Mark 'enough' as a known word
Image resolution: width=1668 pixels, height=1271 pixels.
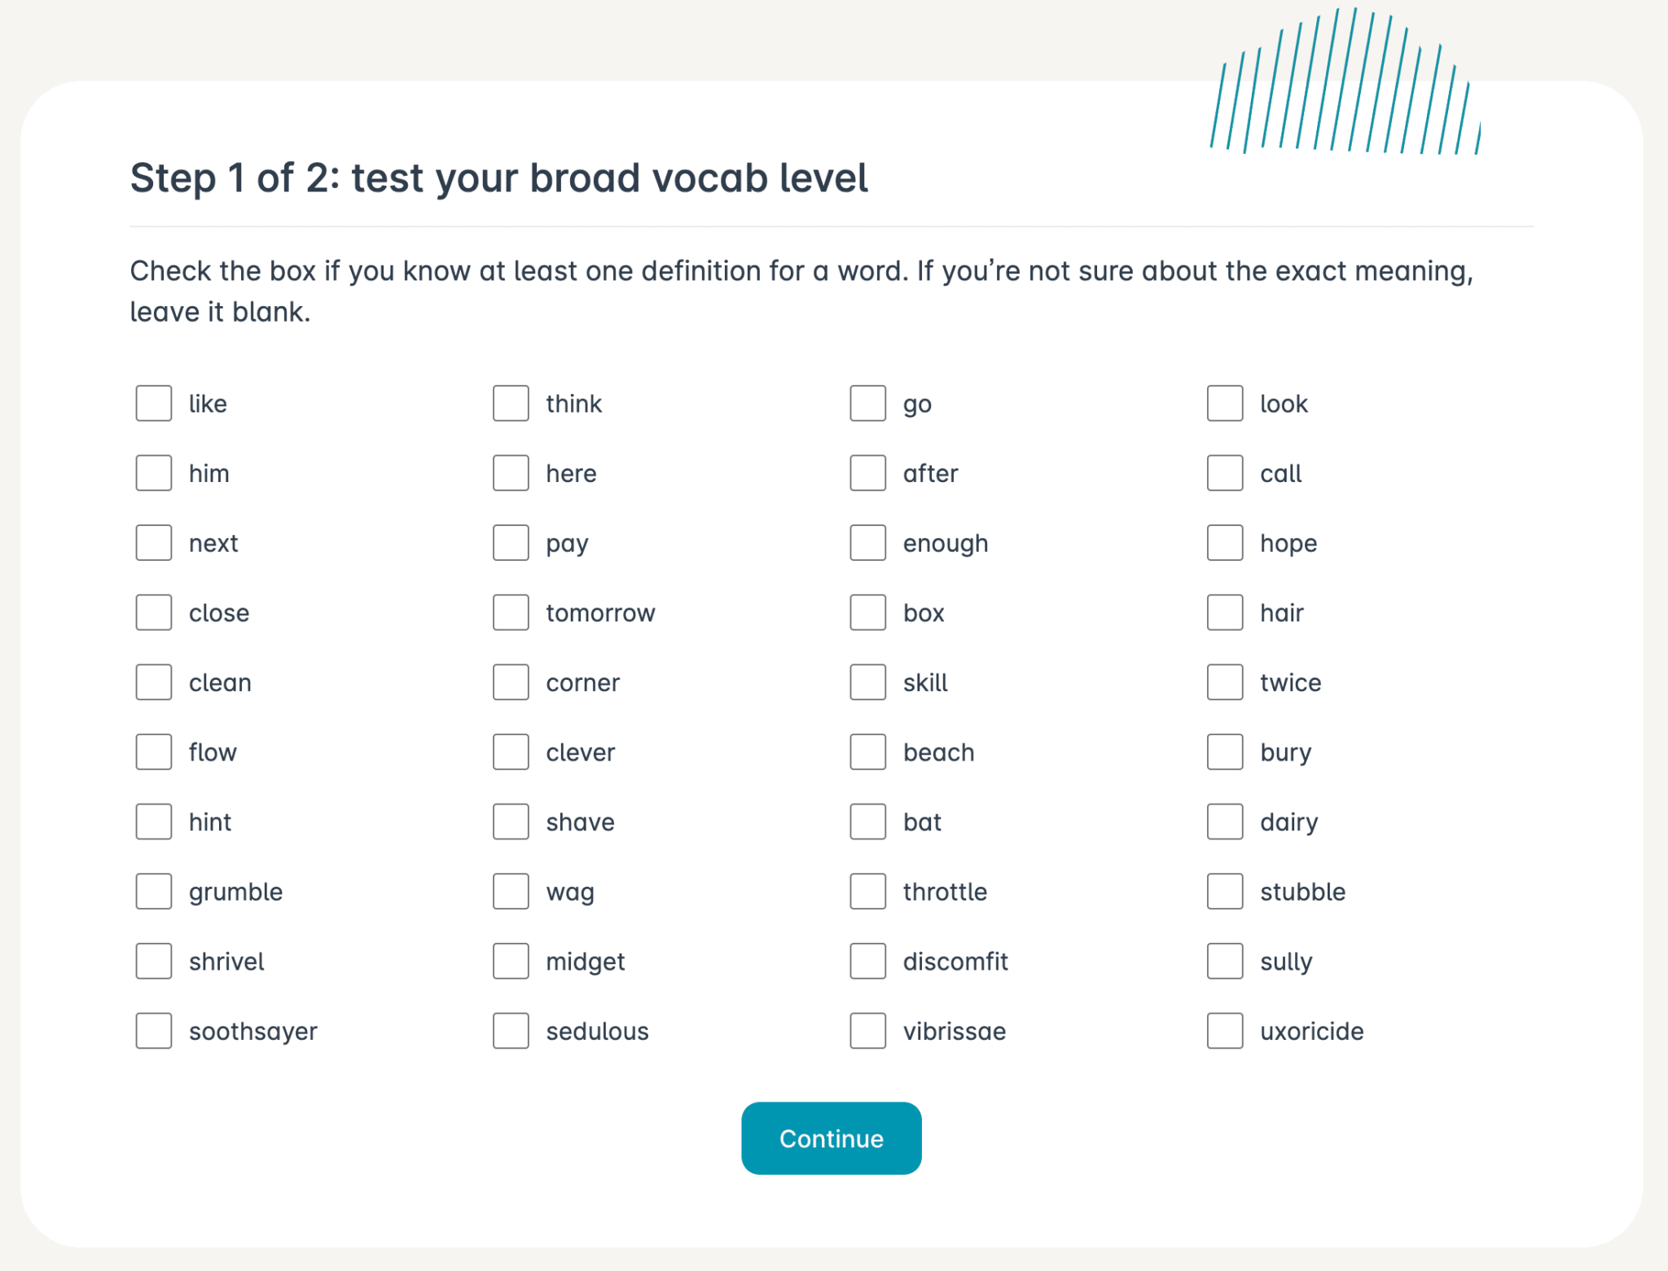(867, 543)
